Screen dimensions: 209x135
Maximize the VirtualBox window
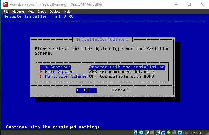click(x=189, y=4)
